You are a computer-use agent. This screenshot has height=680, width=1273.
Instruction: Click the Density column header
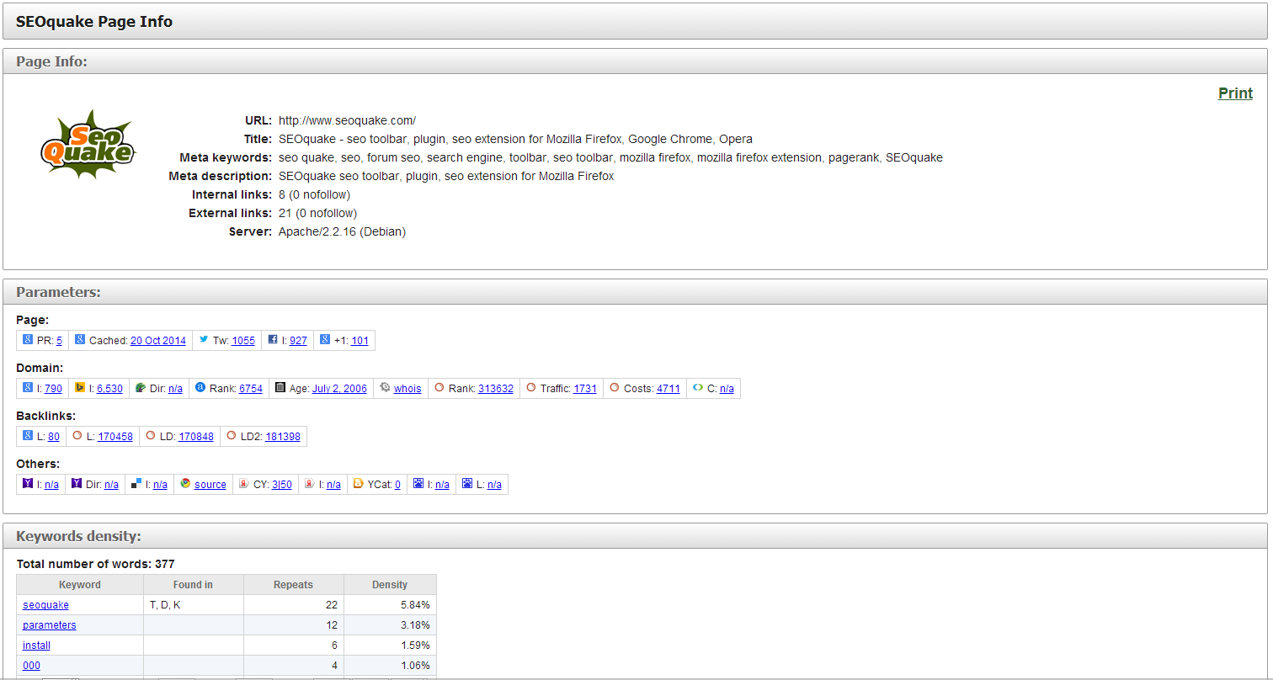click(390, 585)
